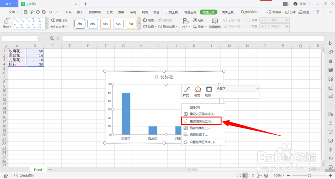
Task: Click the eye protection mode icon in status bar
Action: point(266,176)
